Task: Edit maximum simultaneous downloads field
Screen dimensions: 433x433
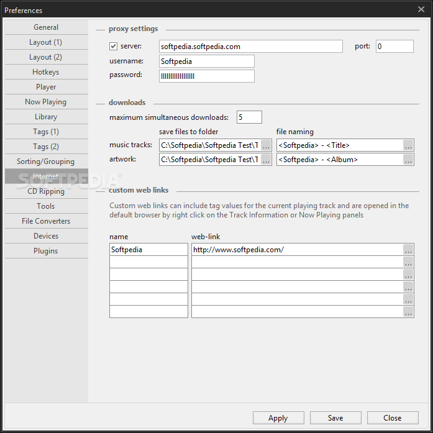Action: click(249, 117)
